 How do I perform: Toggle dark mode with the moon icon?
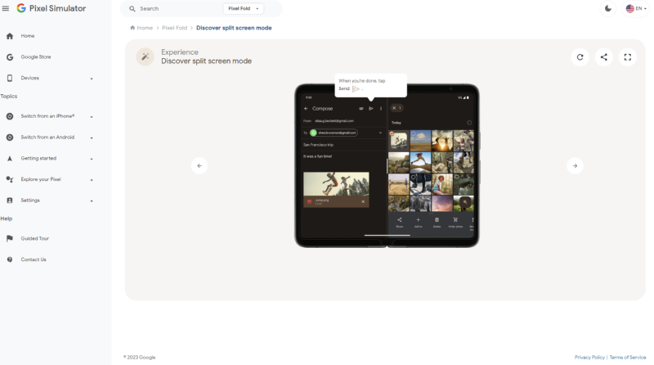tap(607, 8)
